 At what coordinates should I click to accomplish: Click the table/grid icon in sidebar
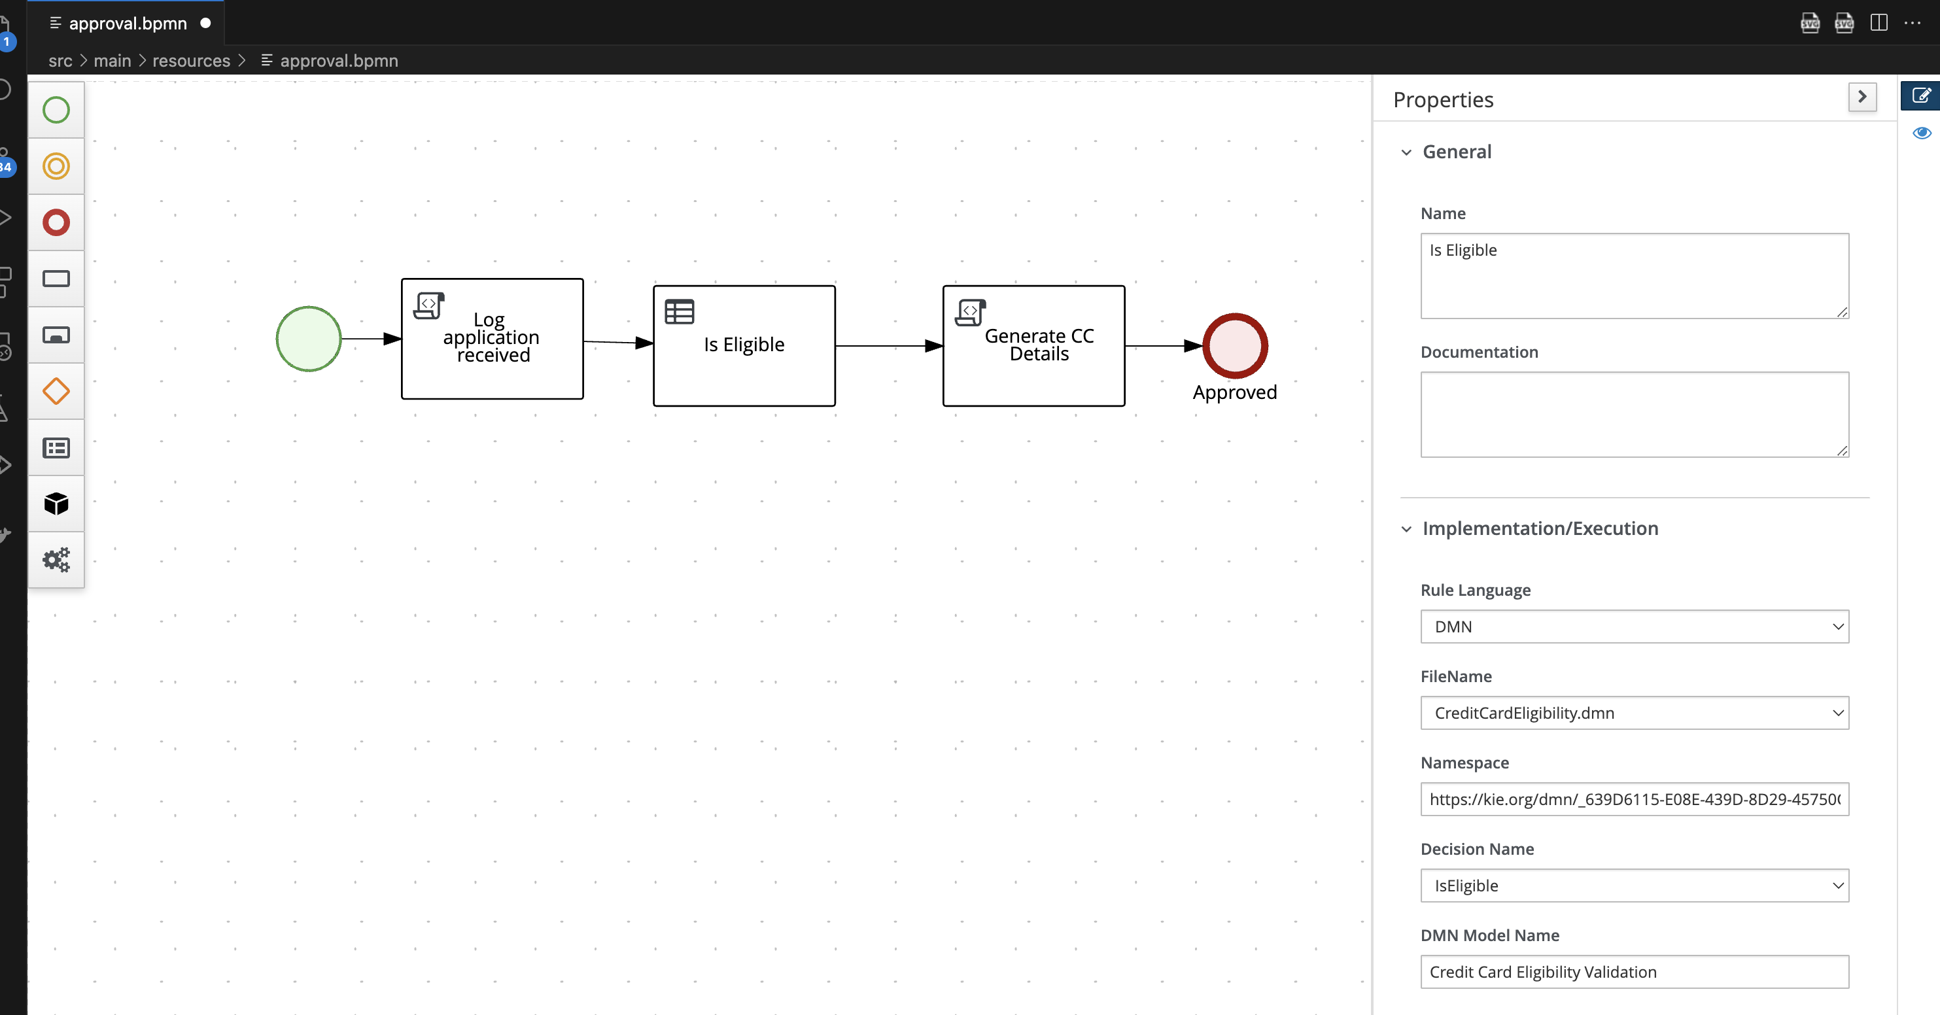[x=56, y=448]
